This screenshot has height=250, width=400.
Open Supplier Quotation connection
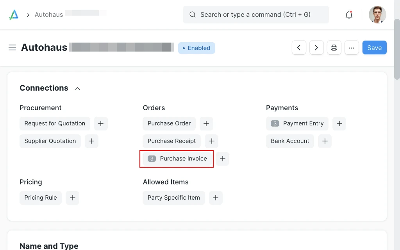coord(50,141)
